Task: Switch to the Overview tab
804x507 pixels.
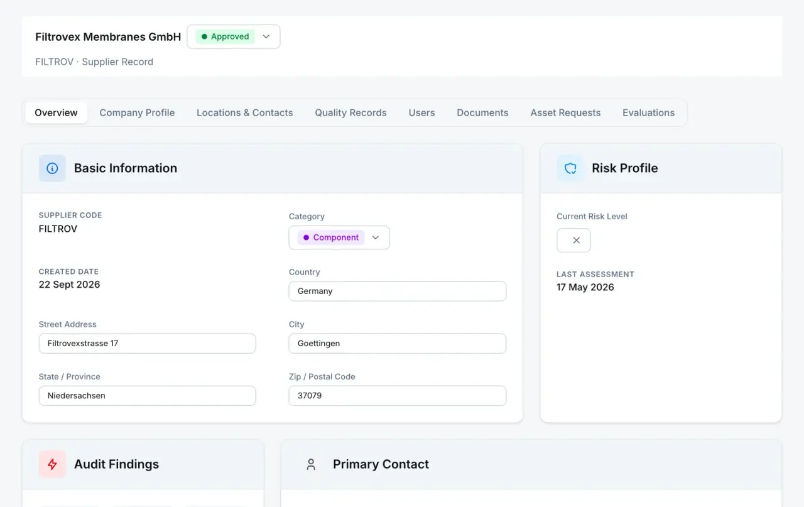Action: 57,113
